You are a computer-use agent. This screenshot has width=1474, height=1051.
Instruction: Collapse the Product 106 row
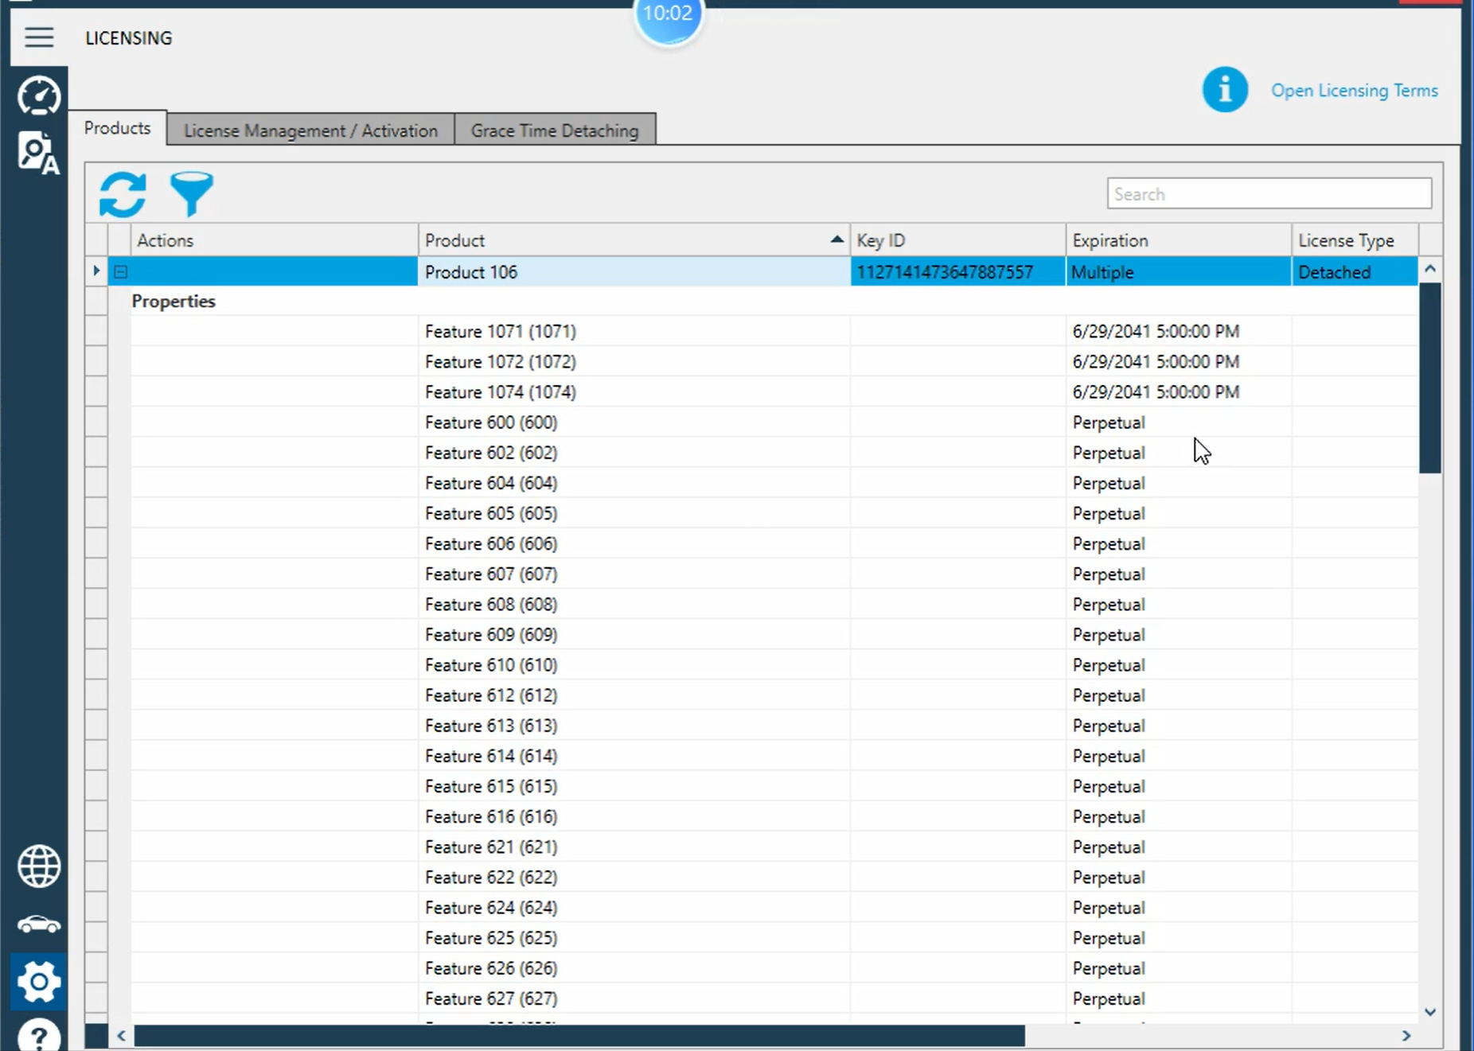(120, 272)
